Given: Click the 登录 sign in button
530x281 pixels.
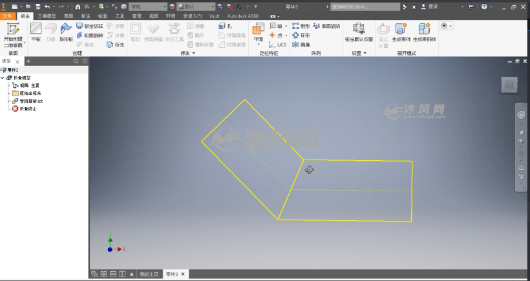Looking at the screenshot, I should (430, 6).
